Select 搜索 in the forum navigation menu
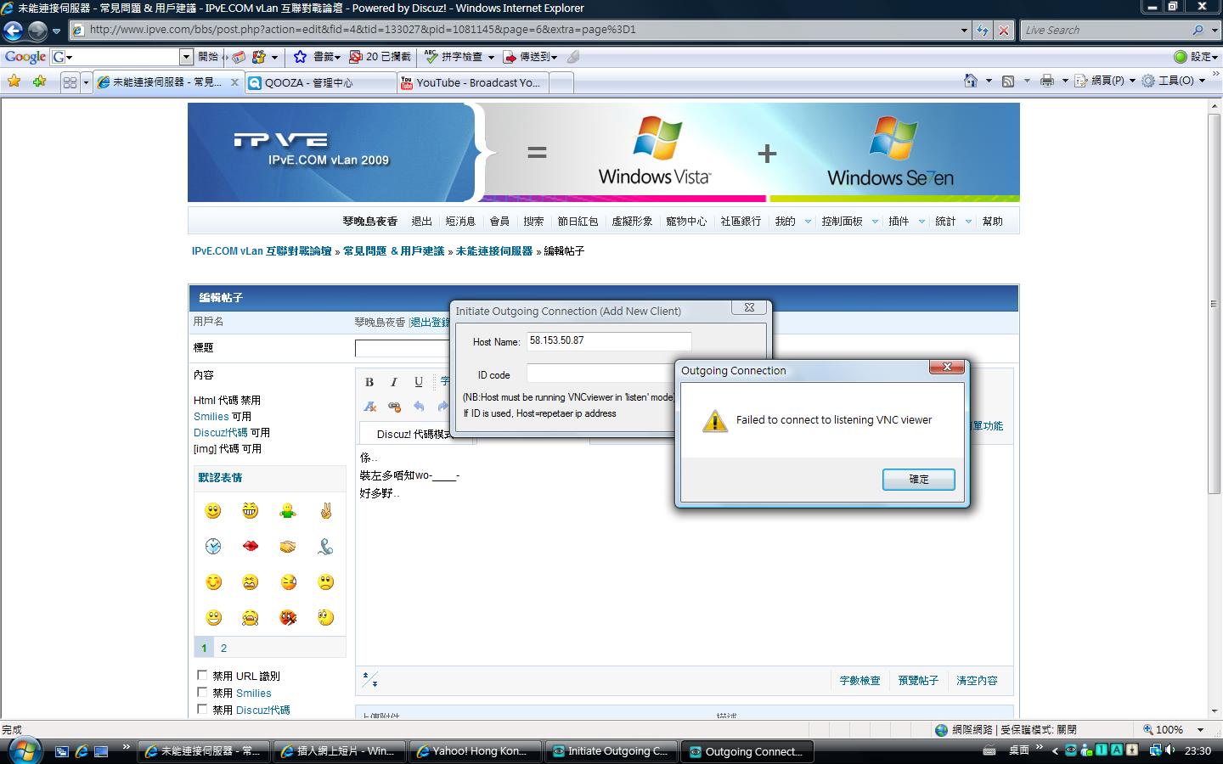1223x764 pixels. (x=533, y=221)
